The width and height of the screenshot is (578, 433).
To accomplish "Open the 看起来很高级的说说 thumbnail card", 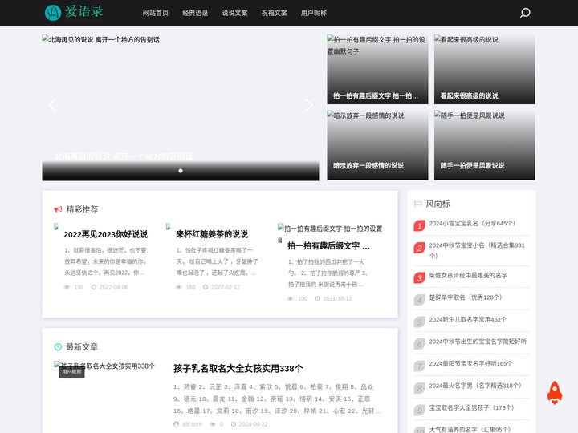I will [x=484, y=69].
